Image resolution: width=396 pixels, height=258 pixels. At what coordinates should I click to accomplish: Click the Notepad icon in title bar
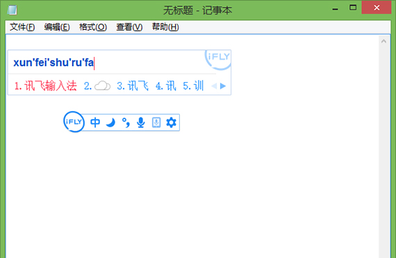point(12,10)
